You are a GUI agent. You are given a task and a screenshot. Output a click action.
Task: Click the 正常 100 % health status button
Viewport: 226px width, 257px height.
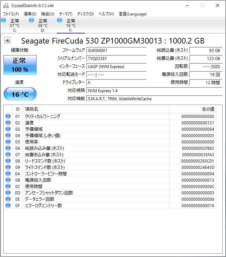tap(20, 65)
